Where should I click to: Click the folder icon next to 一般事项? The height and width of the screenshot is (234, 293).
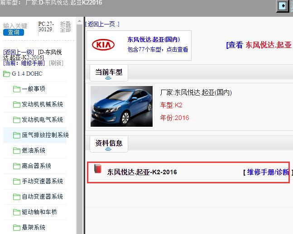click(x=17, y=89)
